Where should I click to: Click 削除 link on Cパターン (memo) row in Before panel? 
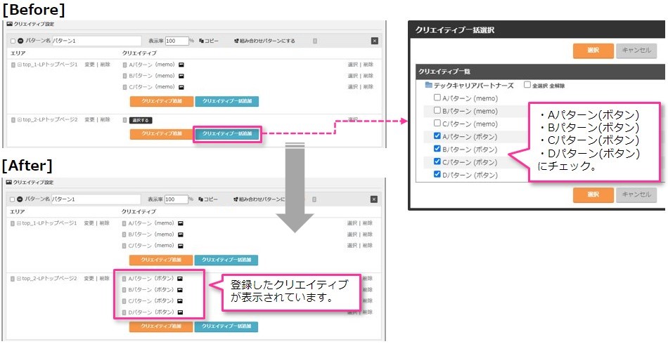click(x=368, y=87)
